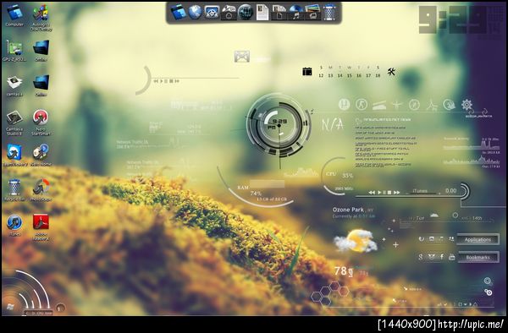
Task: Open the YouTube bookmark icon
Action: tap(452, 257)
